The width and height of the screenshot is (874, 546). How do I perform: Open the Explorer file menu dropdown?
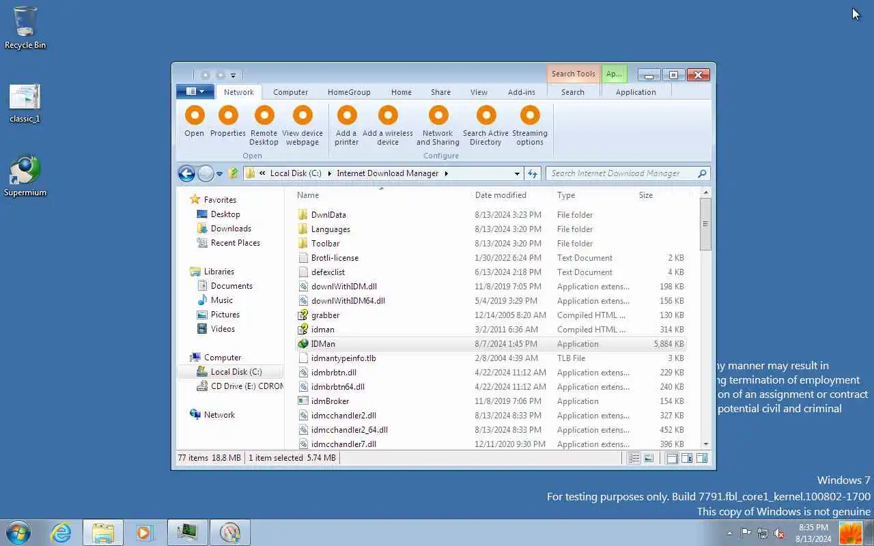point(195,91)
